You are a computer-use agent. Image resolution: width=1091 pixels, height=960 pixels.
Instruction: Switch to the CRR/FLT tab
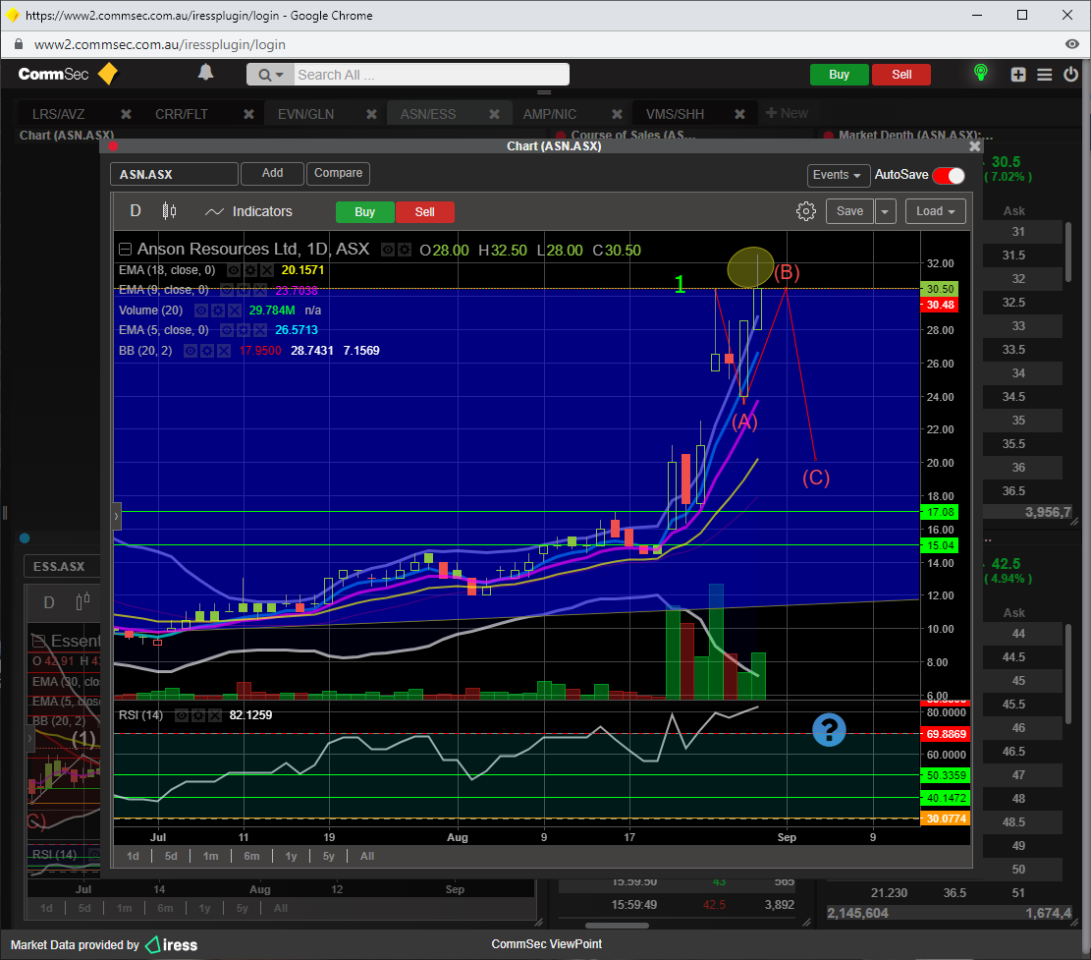click(x=182, y=114)
